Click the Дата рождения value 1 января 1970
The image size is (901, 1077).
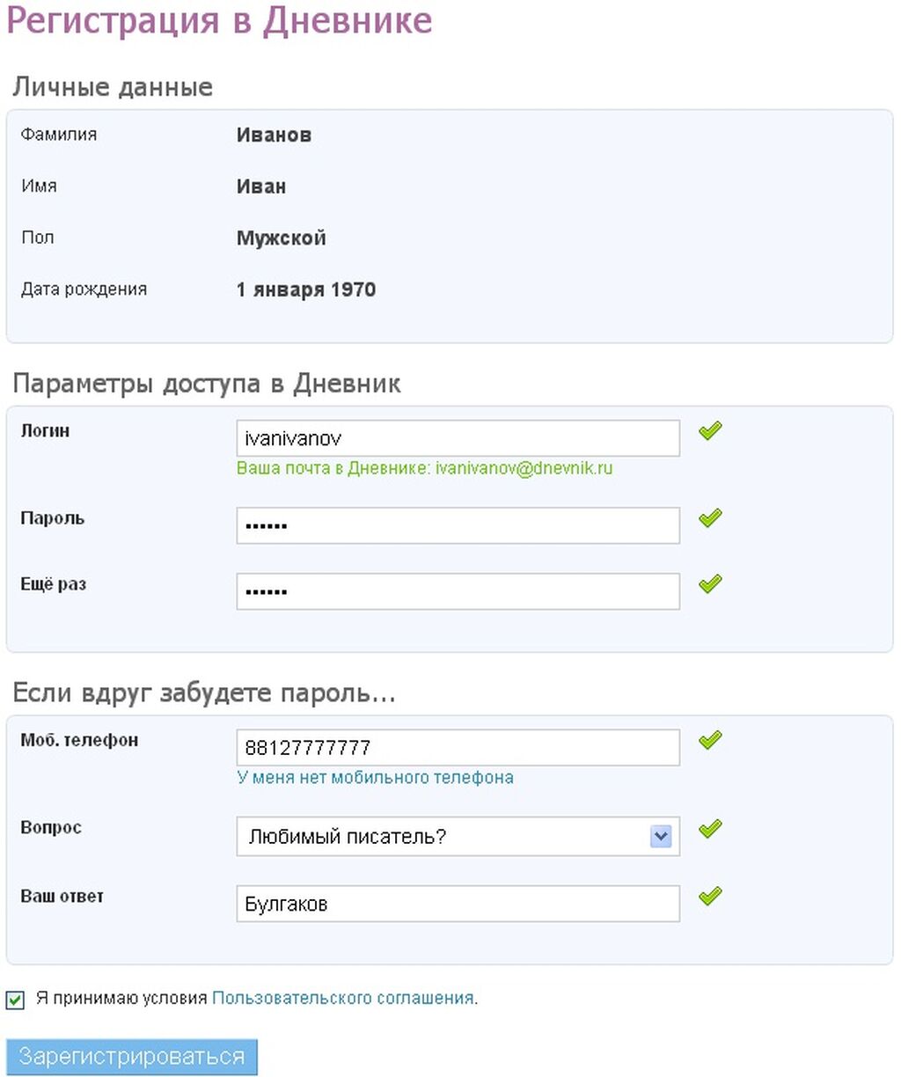[x=306, y=289]
